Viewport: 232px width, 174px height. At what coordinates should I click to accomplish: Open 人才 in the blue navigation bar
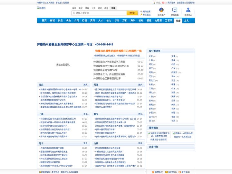coord(101,21)
